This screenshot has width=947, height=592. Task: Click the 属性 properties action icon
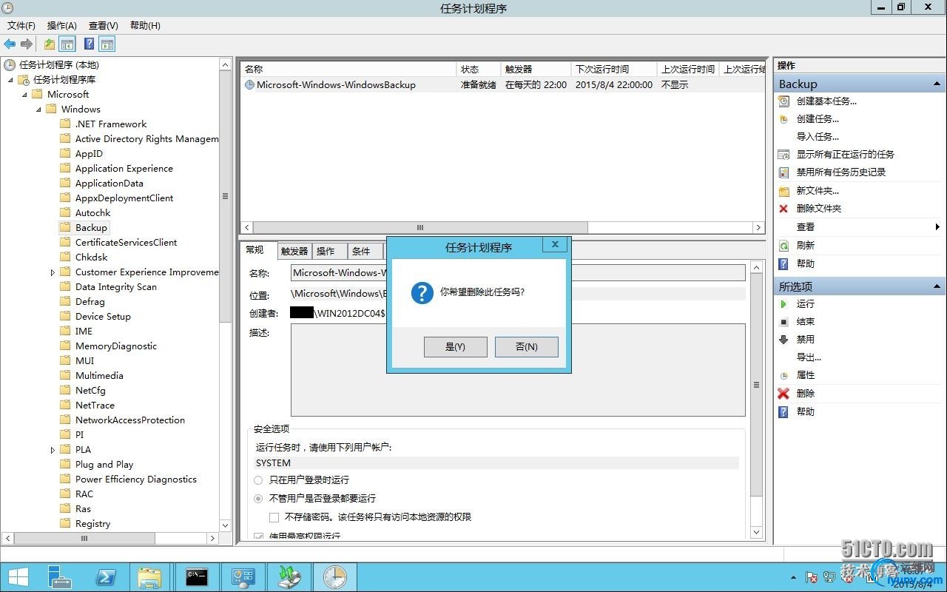[784, 376]
